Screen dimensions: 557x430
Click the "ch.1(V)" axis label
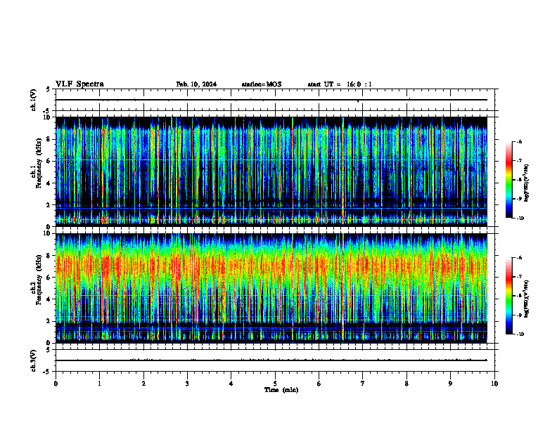coord(33,100)
